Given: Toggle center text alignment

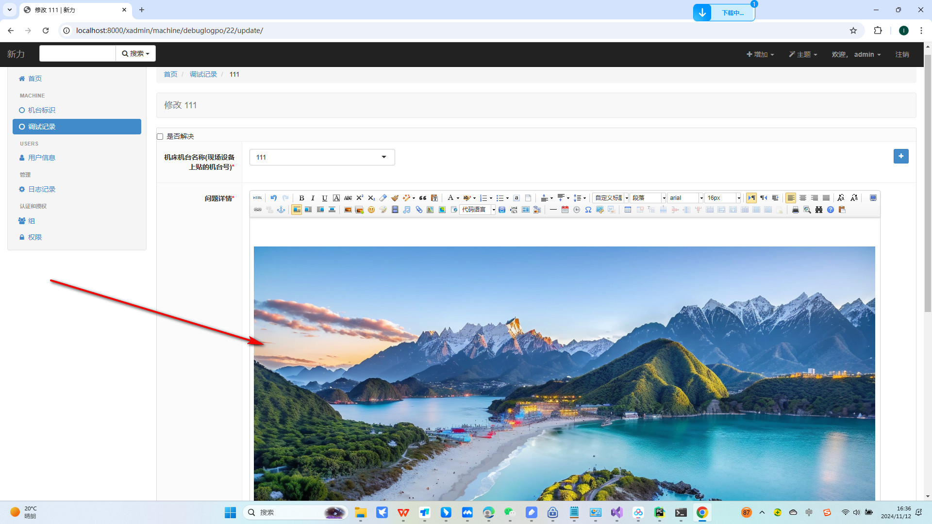Looking at the screenshot, I should (x=803, y=198).
